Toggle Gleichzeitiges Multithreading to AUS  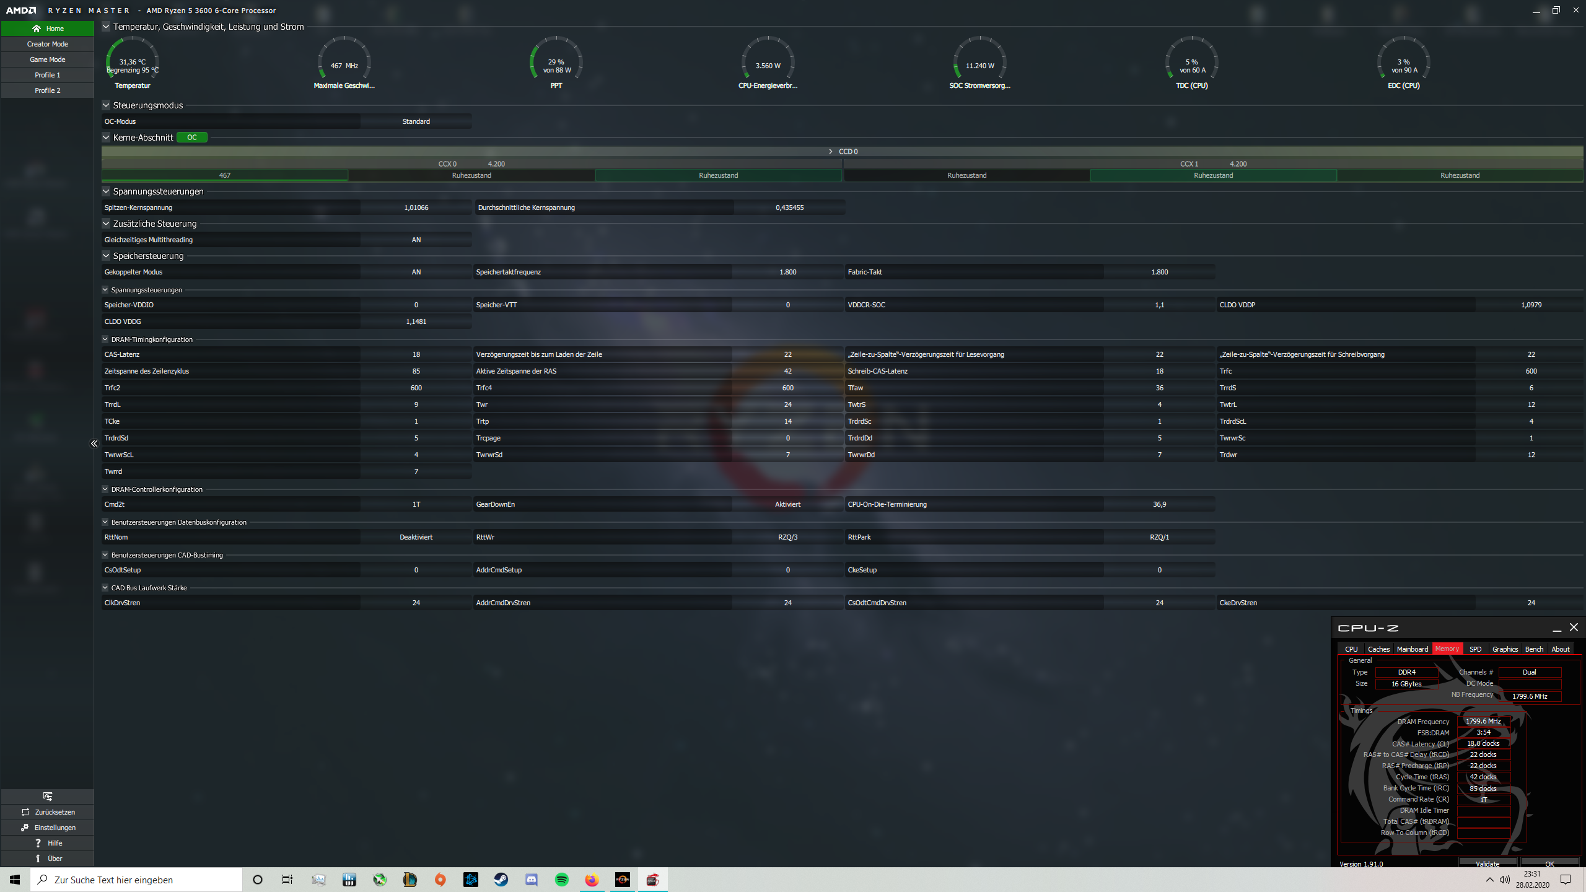tap(416, 239)
